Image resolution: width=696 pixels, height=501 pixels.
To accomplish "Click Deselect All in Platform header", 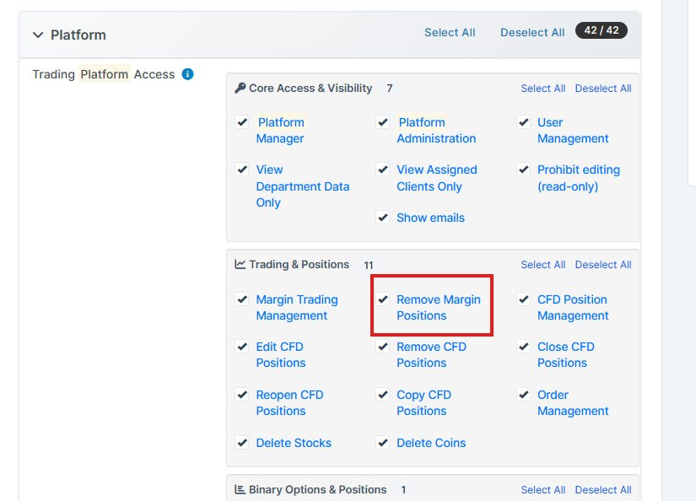I will point(532,32).
